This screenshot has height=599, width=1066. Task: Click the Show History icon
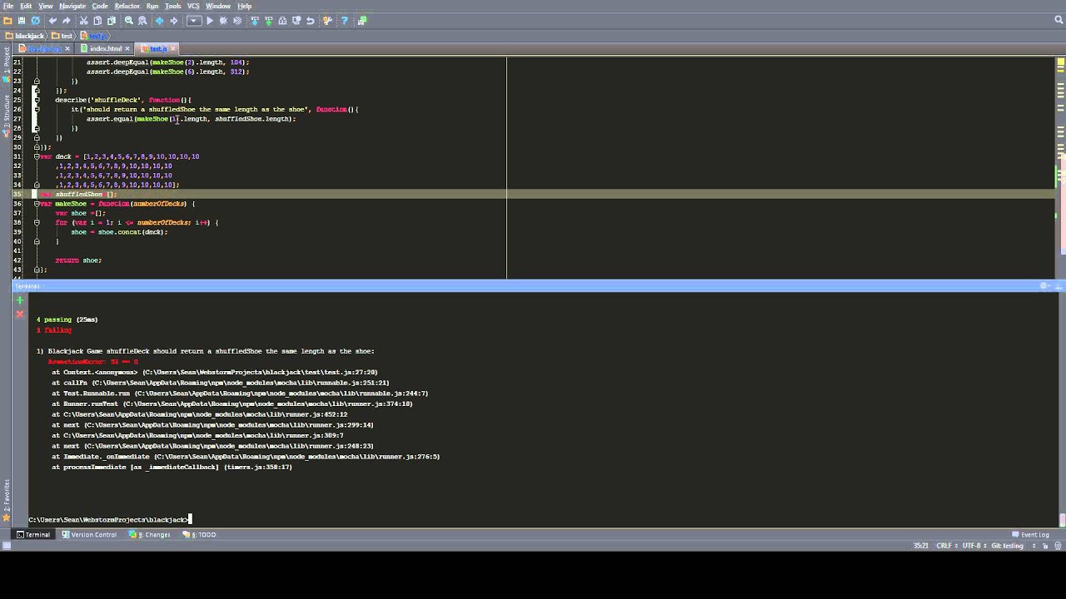click(x=296, y=21)
